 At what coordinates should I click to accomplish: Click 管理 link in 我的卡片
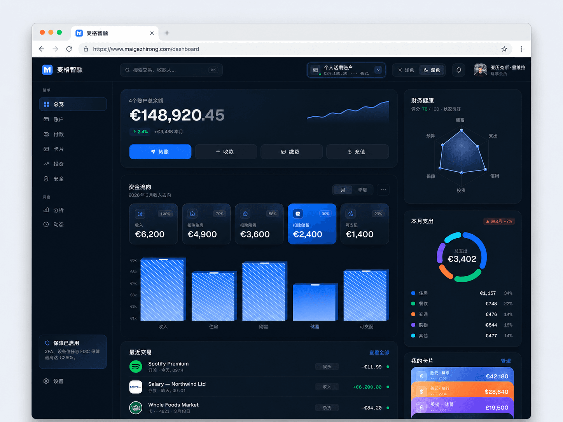point(506,361)
